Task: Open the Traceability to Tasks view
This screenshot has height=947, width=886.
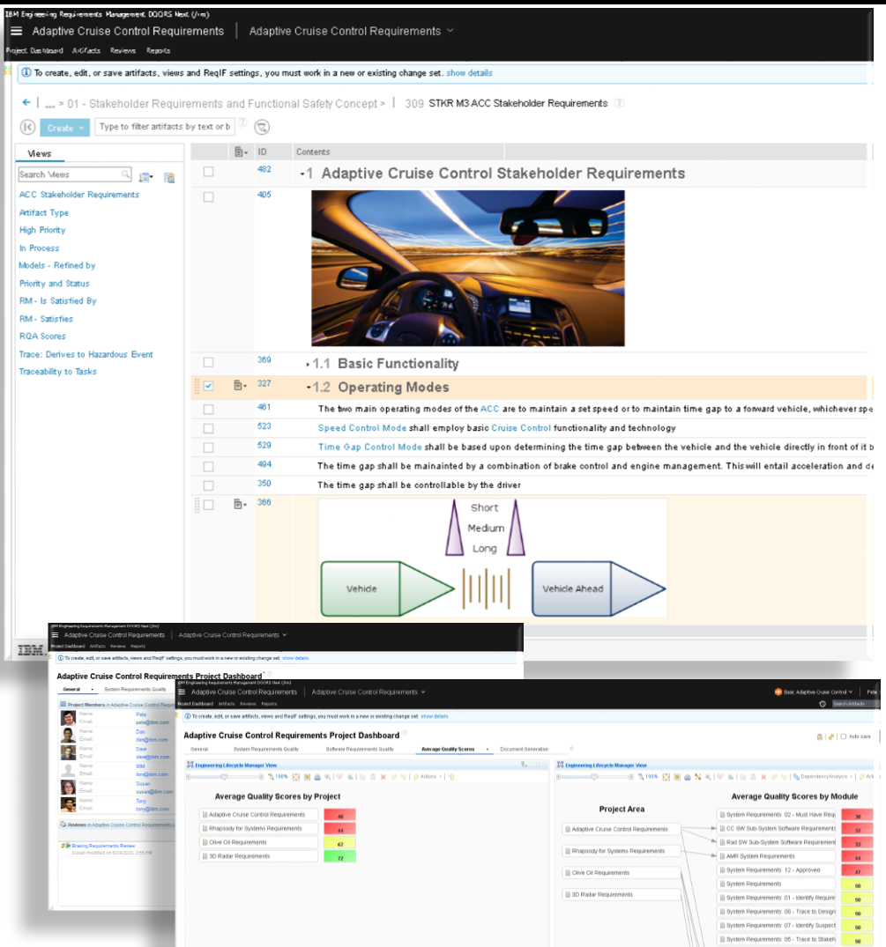Action: pyautogui.click(x=57, y=372)
